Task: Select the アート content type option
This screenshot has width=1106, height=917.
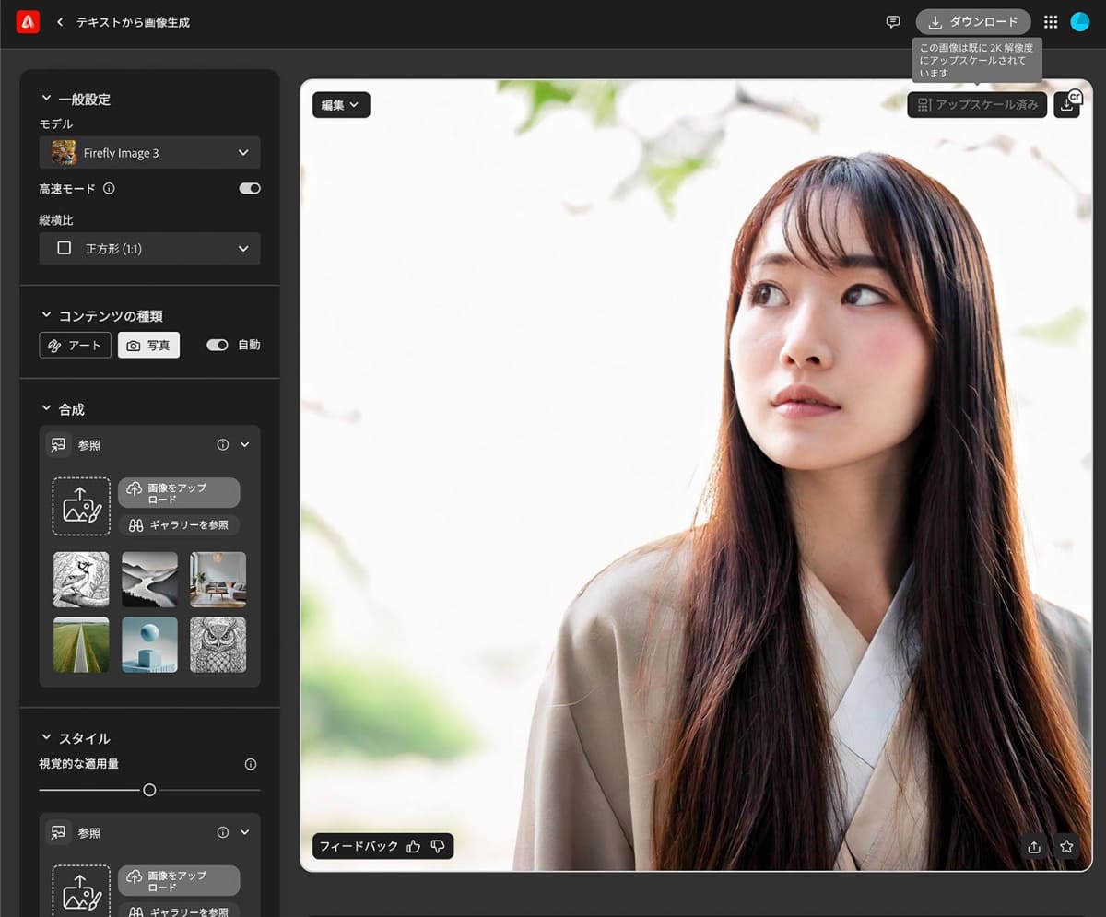Action: [x=75, y=345]
